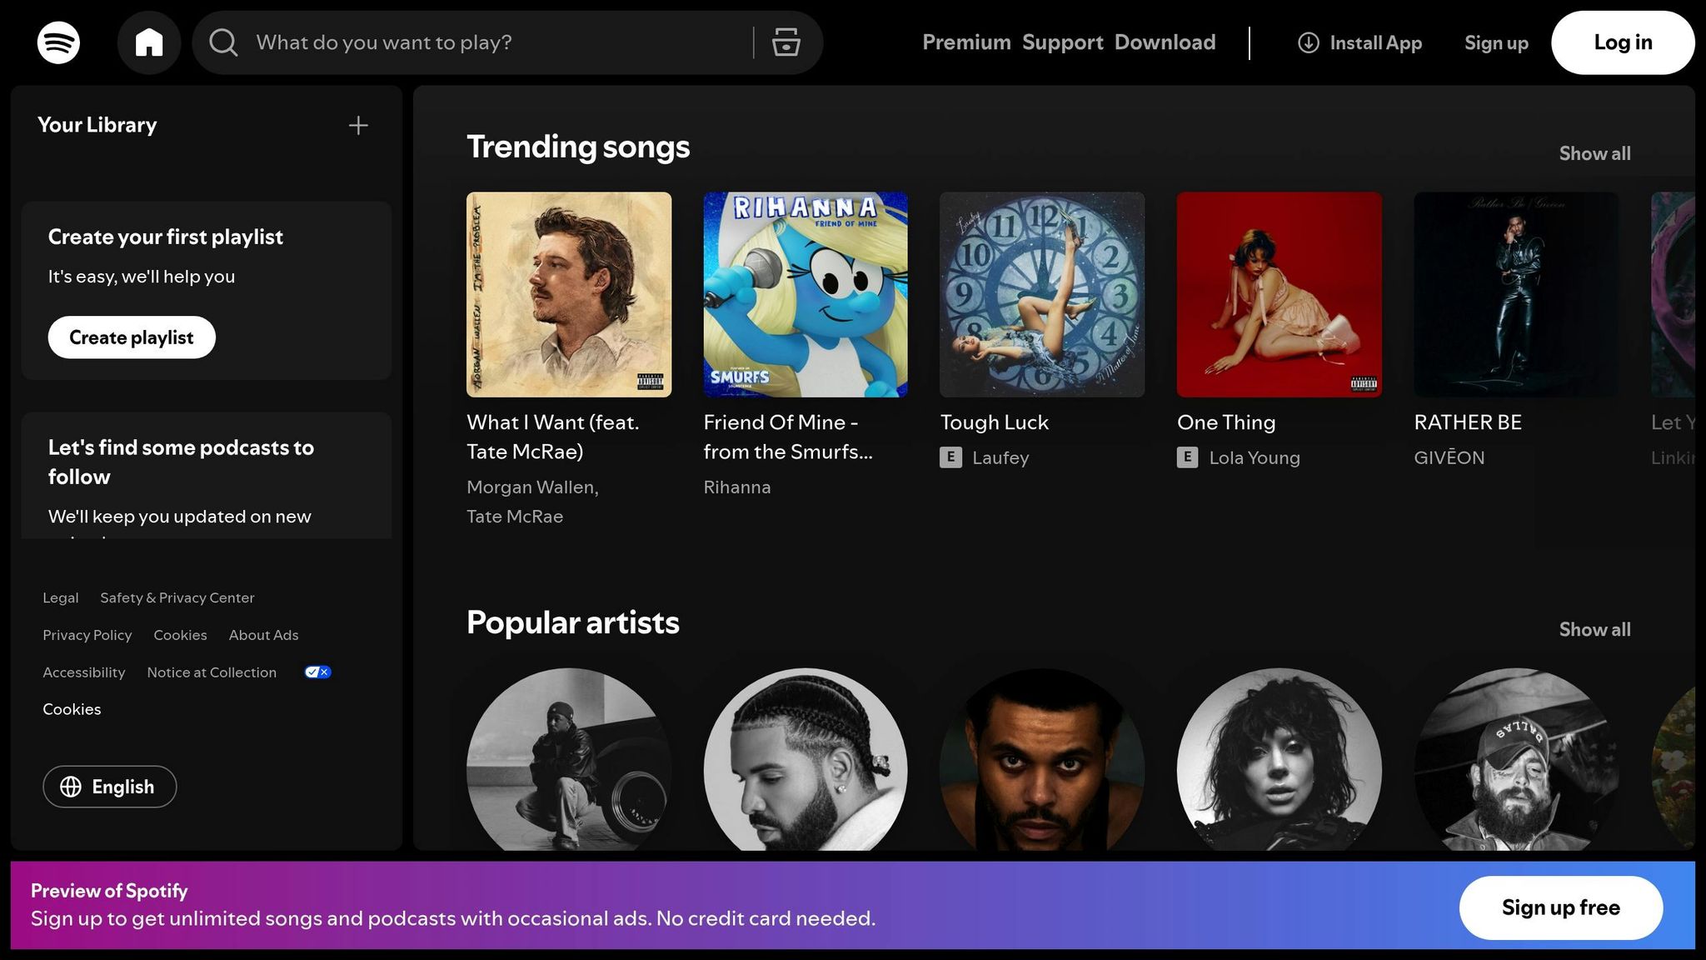
Task: Open the Privacy Policy link
Action: point(87,635)
